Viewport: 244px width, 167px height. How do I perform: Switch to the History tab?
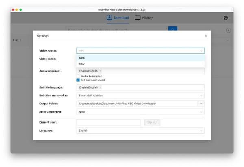[x=144, y=18]
